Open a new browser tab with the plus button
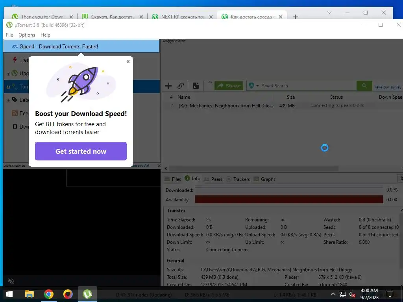This screenshot has width=403, height=302. (295, 17)
